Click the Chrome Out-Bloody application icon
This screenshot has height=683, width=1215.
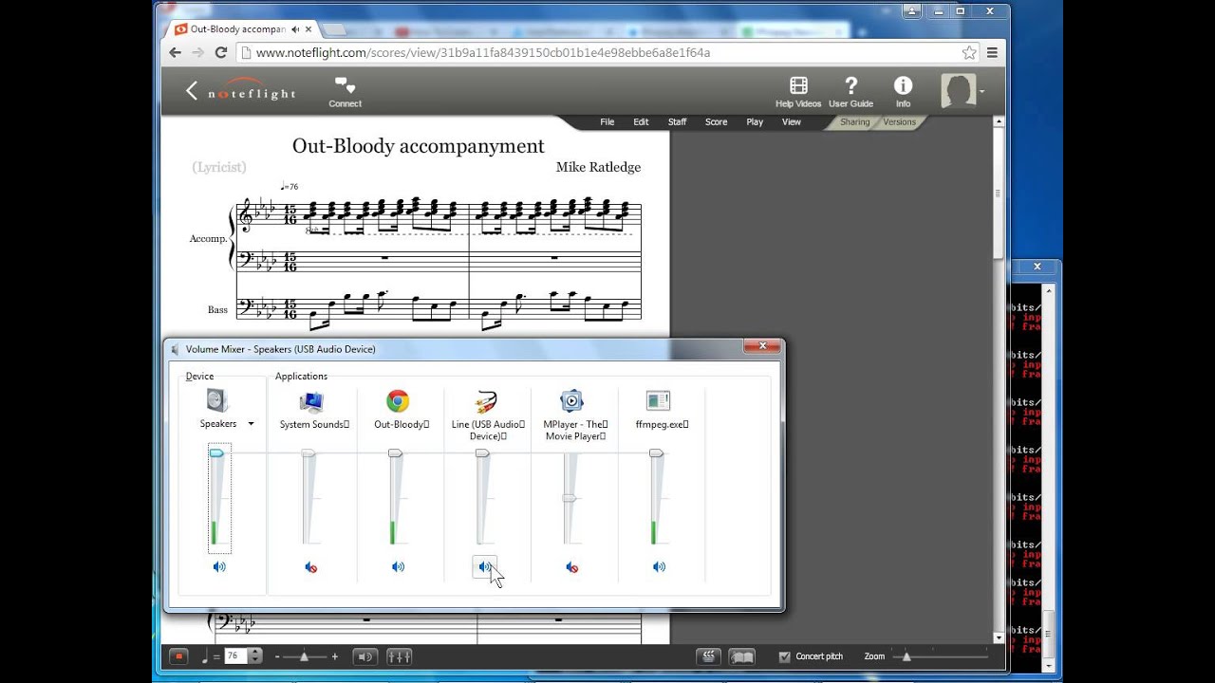398,401
